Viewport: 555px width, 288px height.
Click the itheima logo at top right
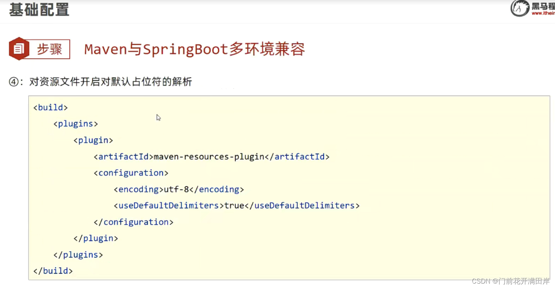coord(533,8)
